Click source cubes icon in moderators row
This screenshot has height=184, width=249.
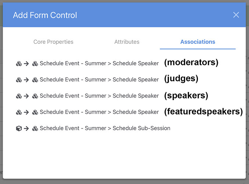[19, 64]
